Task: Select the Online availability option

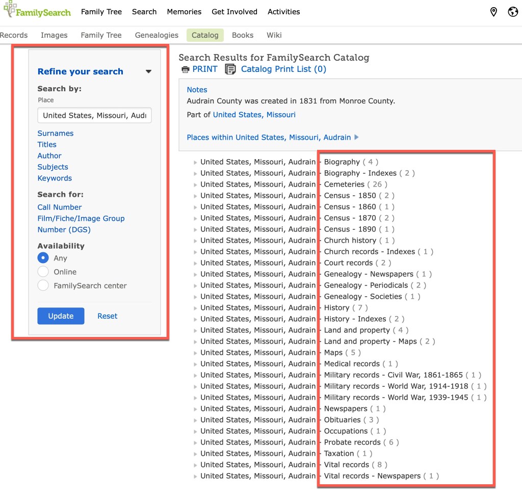Action: (x=43, y=272)
